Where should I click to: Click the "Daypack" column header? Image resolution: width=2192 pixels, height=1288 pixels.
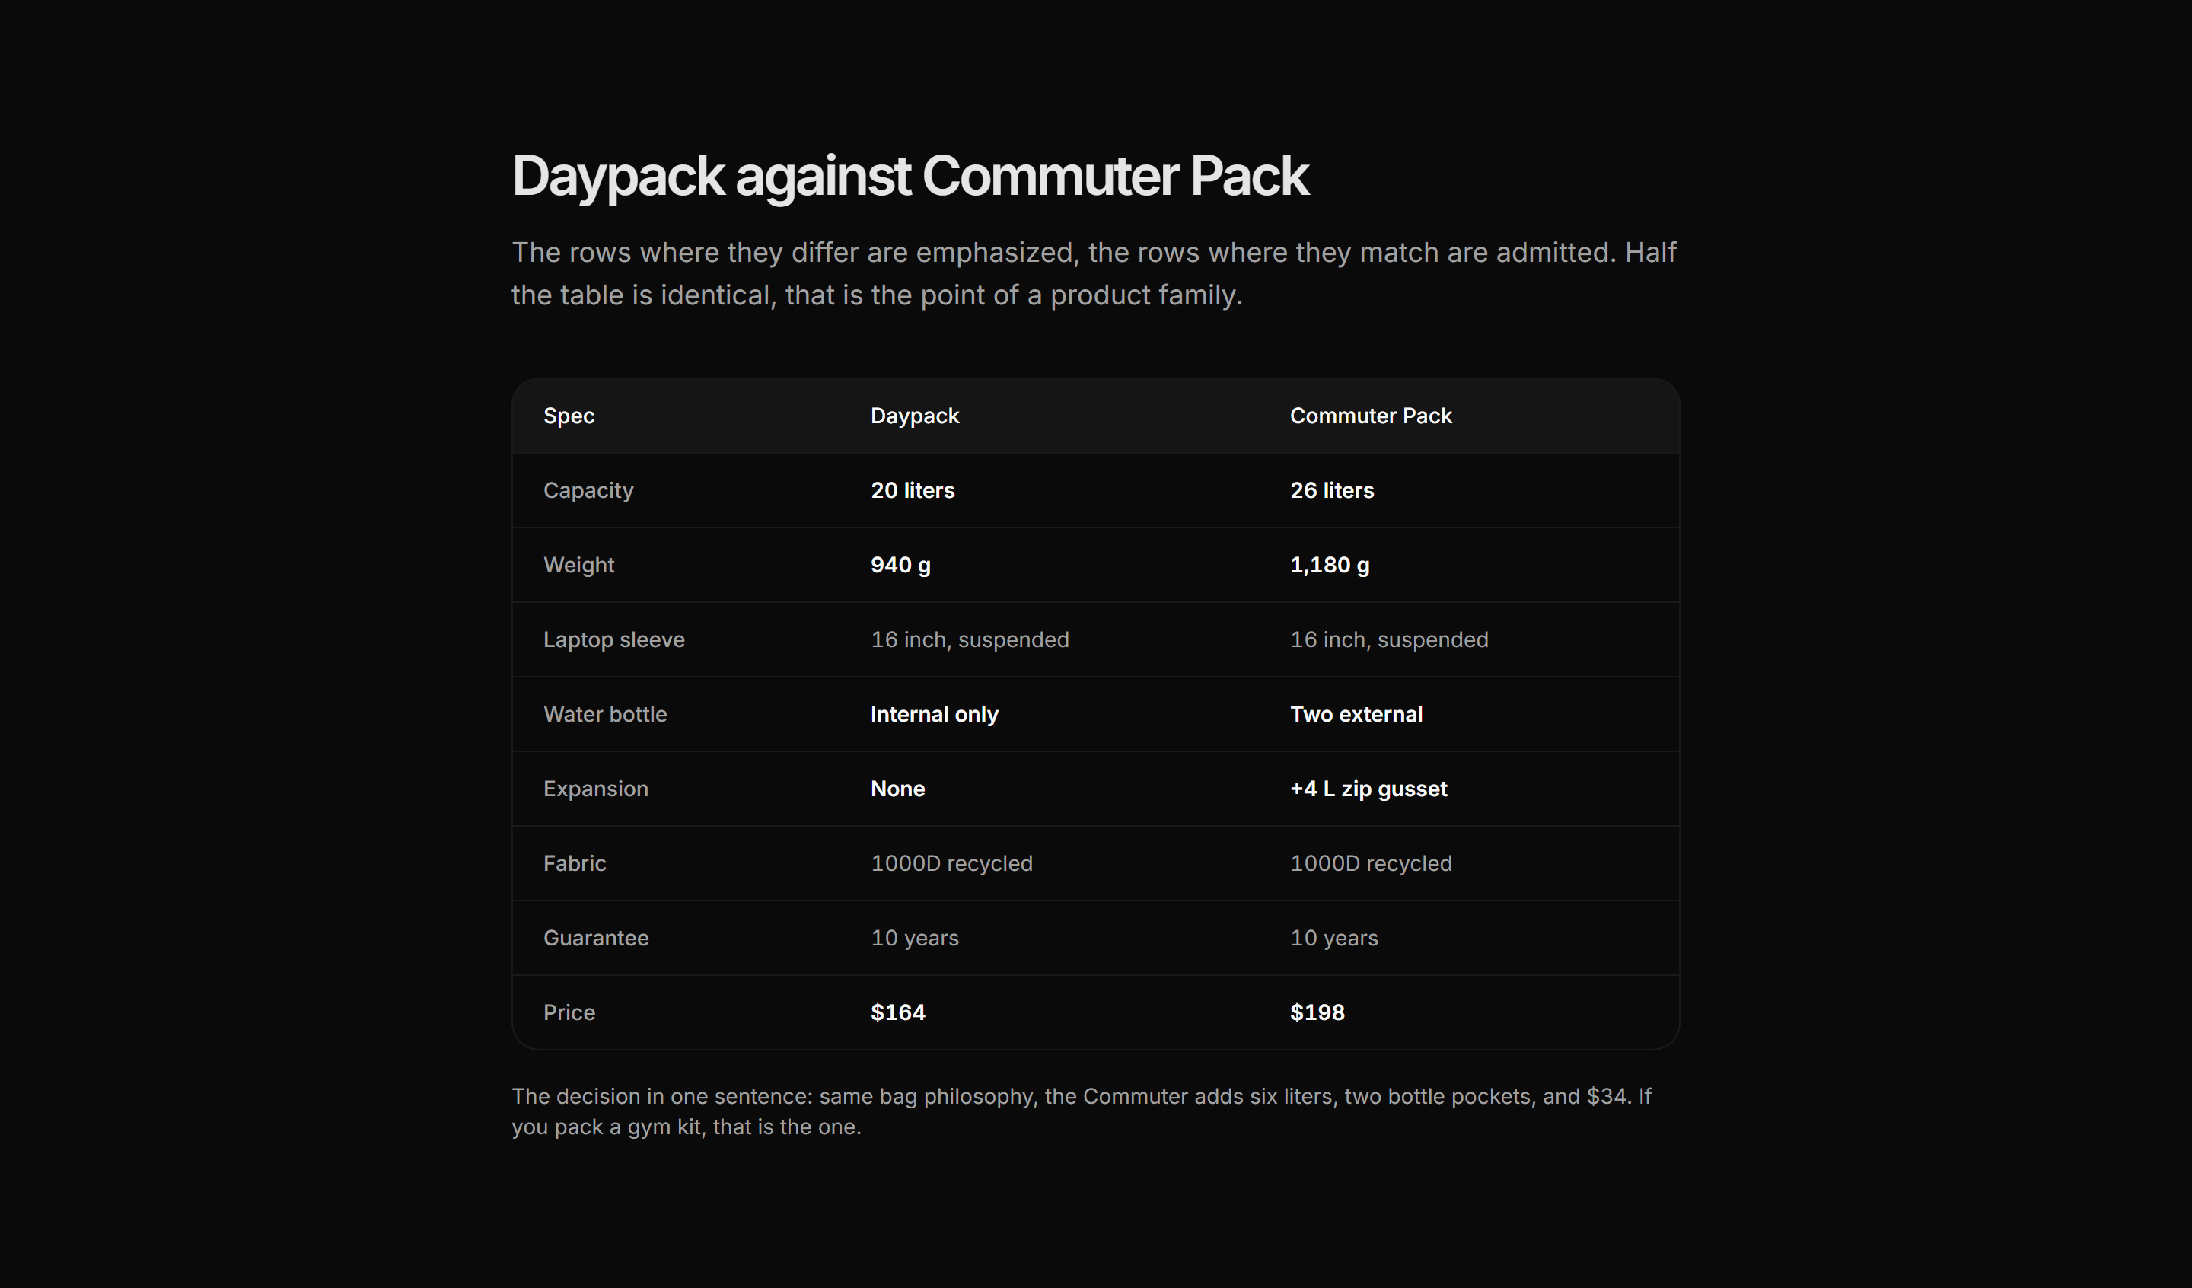coord(914,416)
